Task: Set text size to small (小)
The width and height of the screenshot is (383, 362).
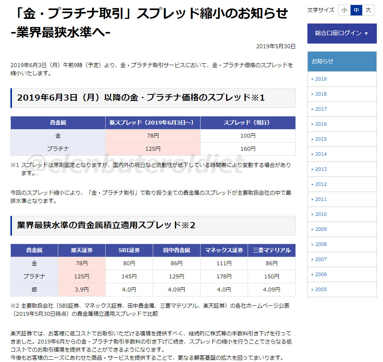Action: click(x=344, y=10)
